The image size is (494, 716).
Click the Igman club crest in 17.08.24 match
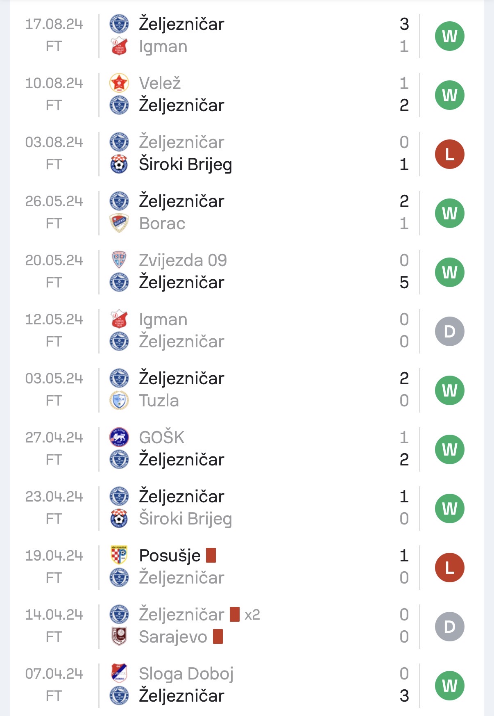(x=119, y=46)
